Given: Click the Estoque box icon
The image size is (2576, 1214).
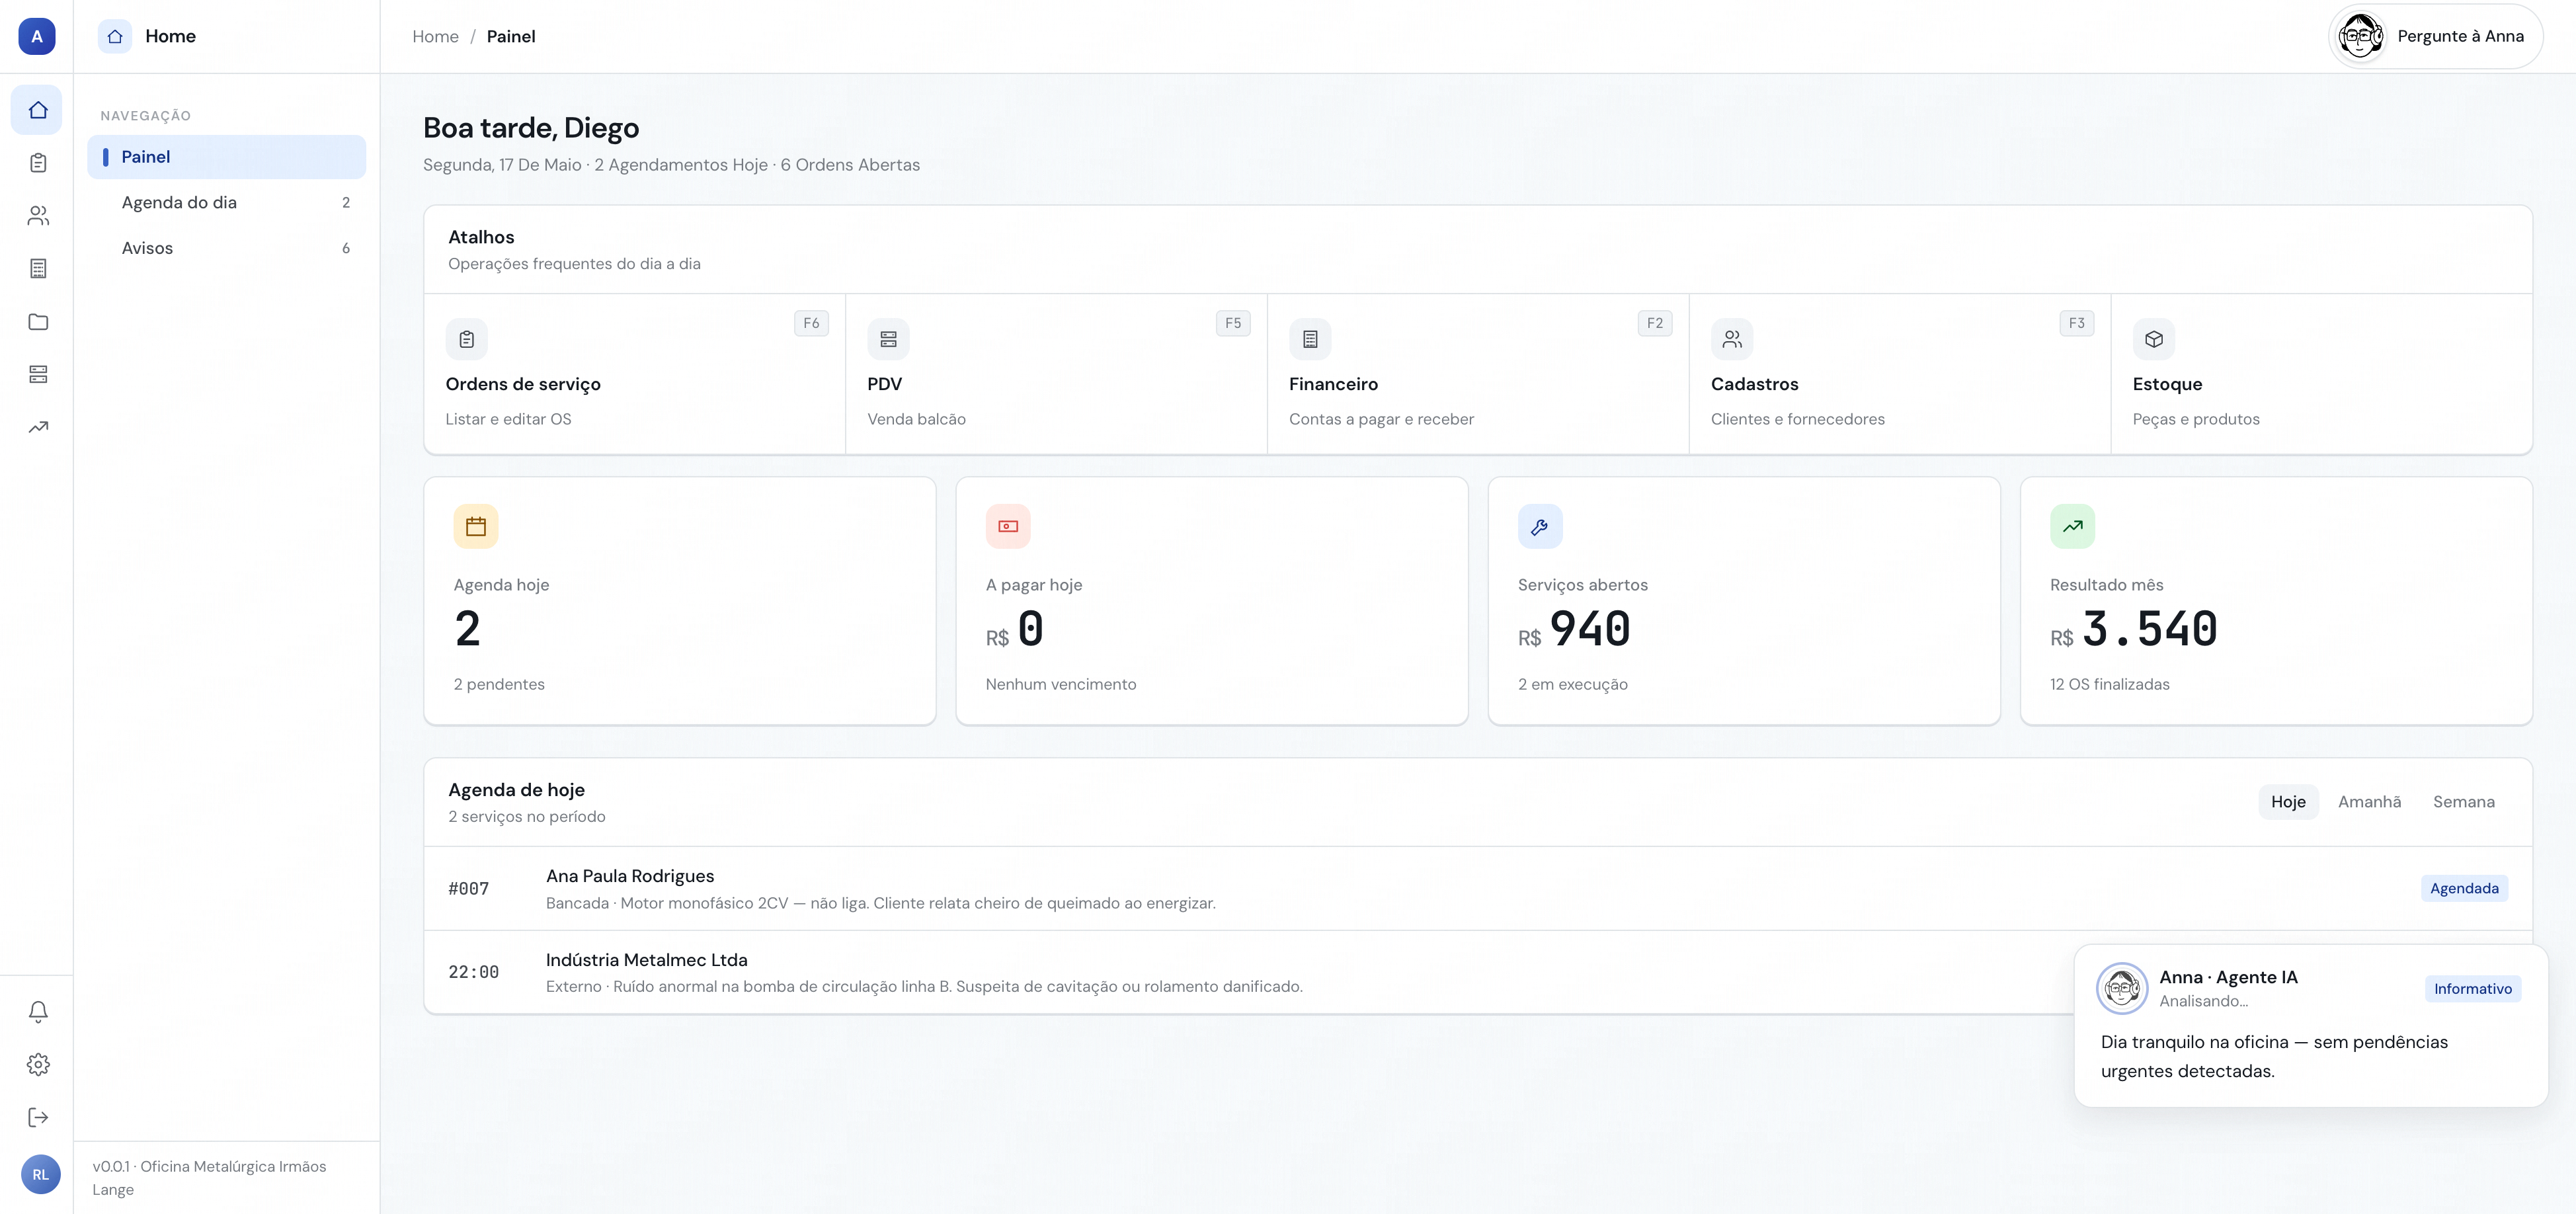Looking at the screenshot, I should click(2154, 340).
